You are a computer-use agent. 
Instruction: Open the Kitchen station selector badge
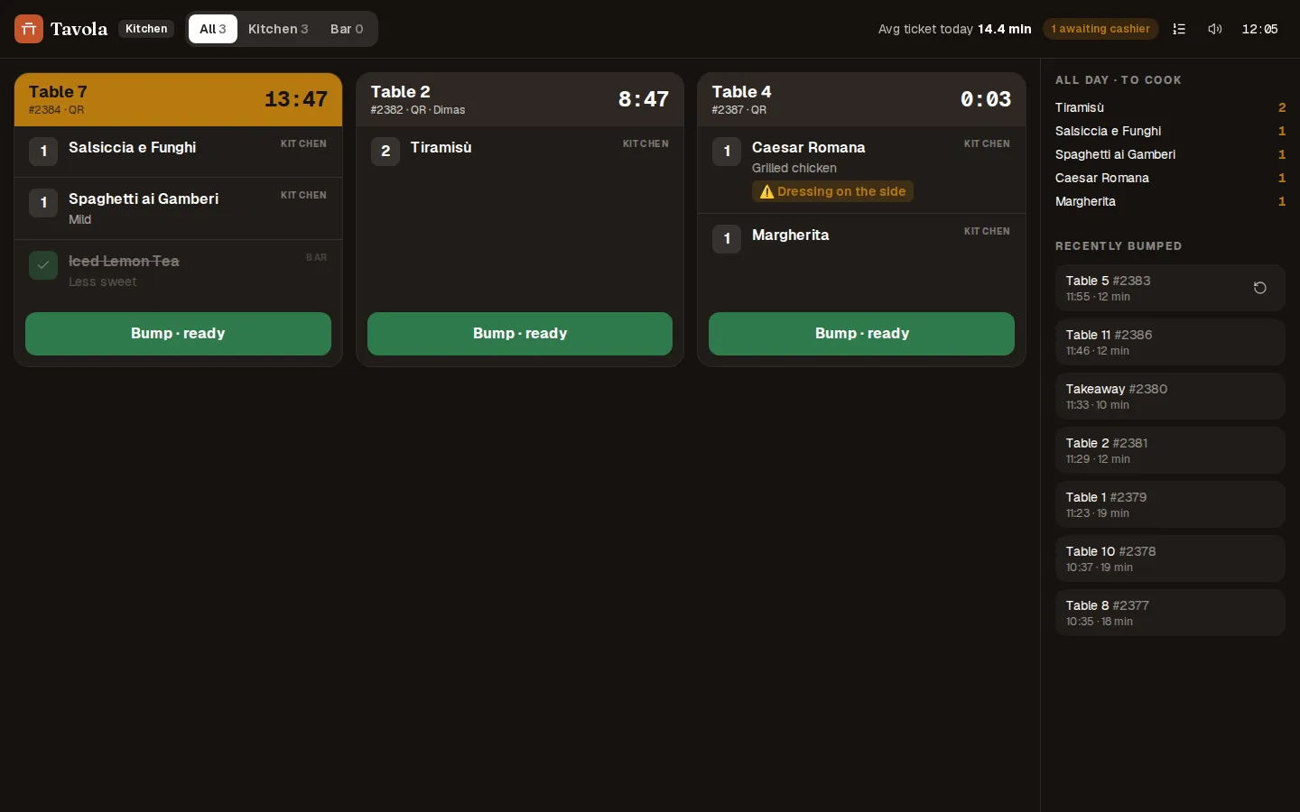[146, 29]
